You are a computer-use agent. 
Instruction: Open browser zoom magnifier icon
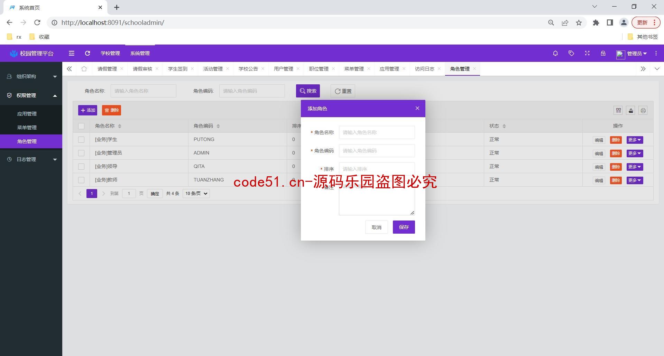pyautogui.click(x=551, y=23)
